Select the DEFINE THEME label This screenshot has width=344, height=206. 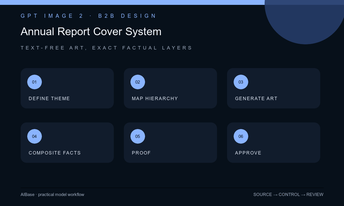coord(49,98)
